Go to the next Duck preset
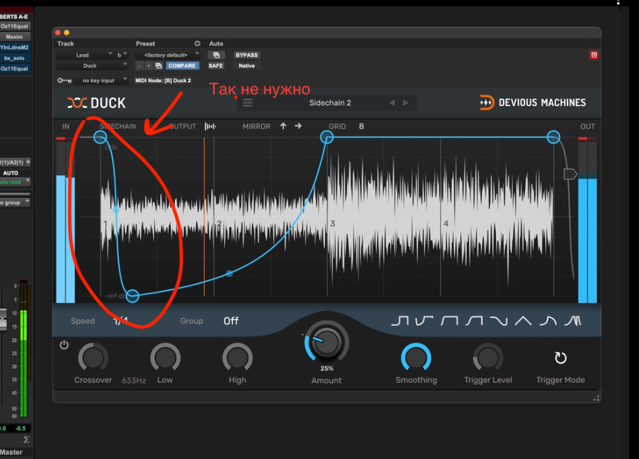639x459 pixels. click(x=405, y=103)
